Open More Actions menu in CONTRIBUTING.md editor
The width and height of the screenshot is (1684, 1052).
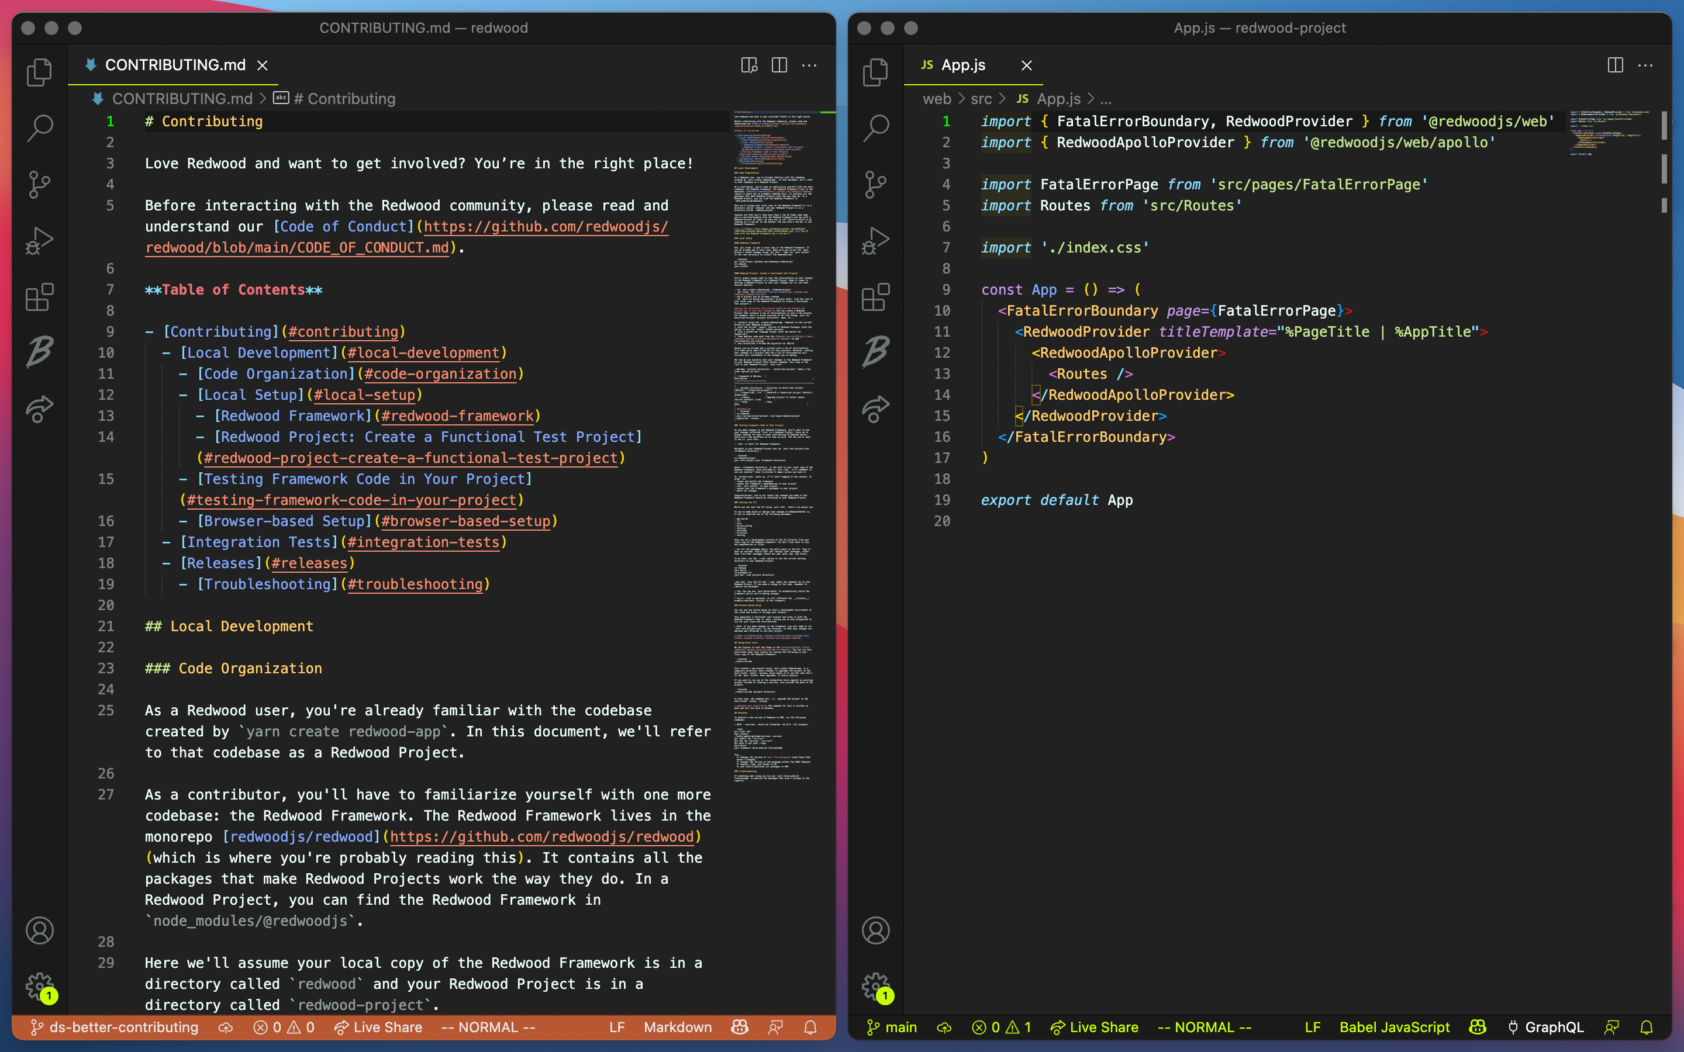(809, 65)
